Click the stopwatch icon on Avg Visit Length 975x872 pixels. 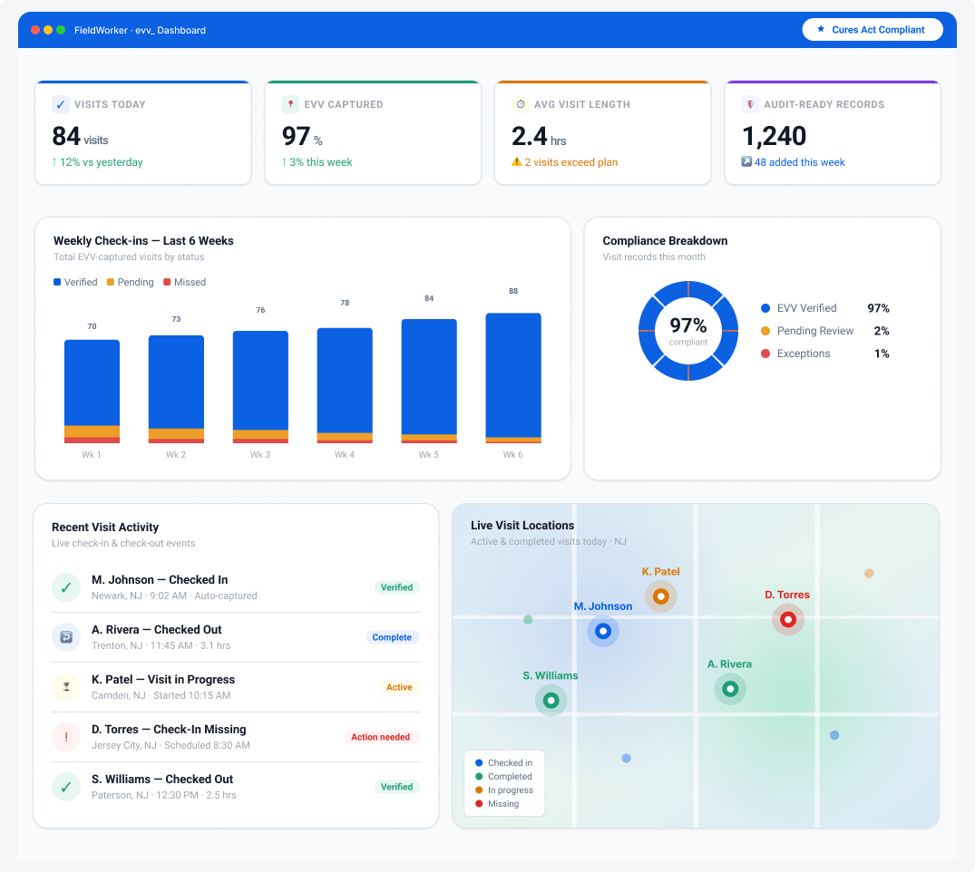click(521, 104)
